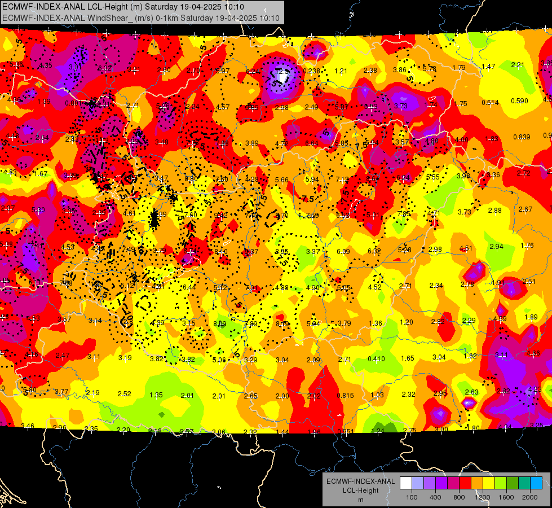Image resolution: width=552 pixels, height=508 pixels.
Task: Click the wind shear value "1.20"
Action: 407,322
